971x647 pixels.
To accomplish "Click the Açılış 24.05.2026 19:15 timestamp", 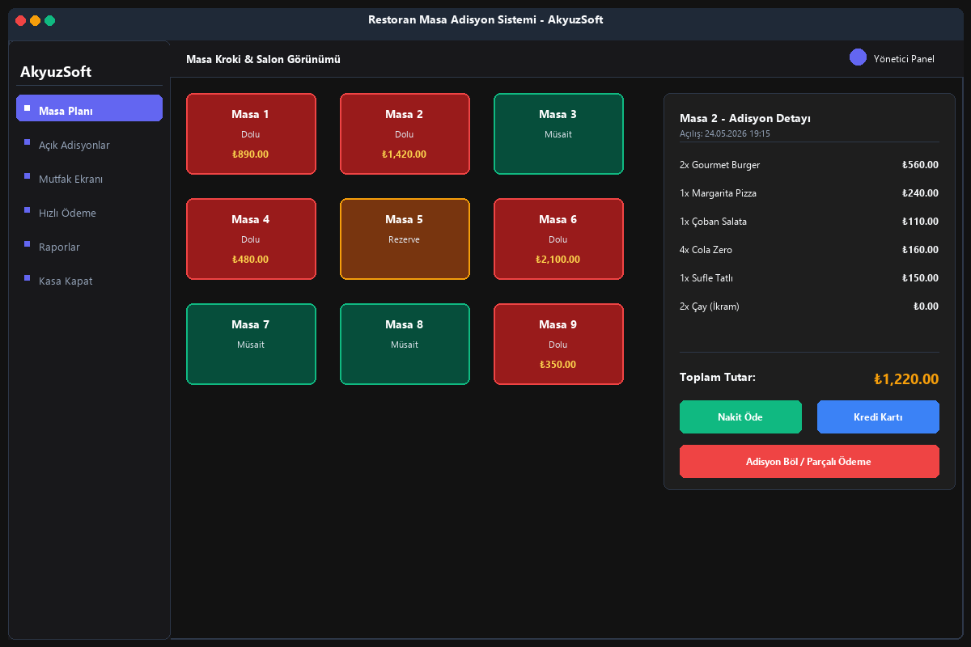I will click(725, 133).
